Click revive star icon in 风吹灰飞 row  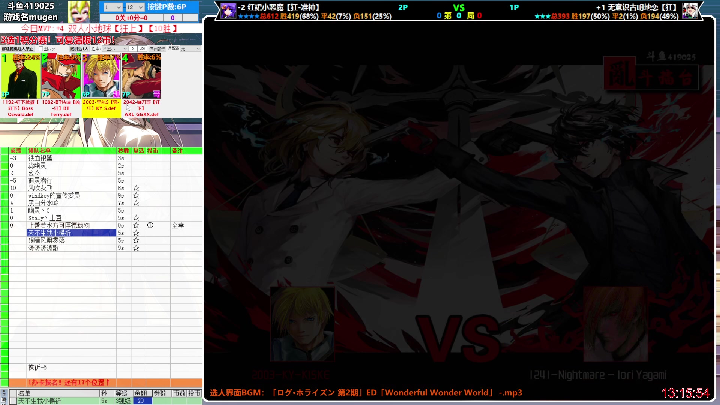coord(136,188)
